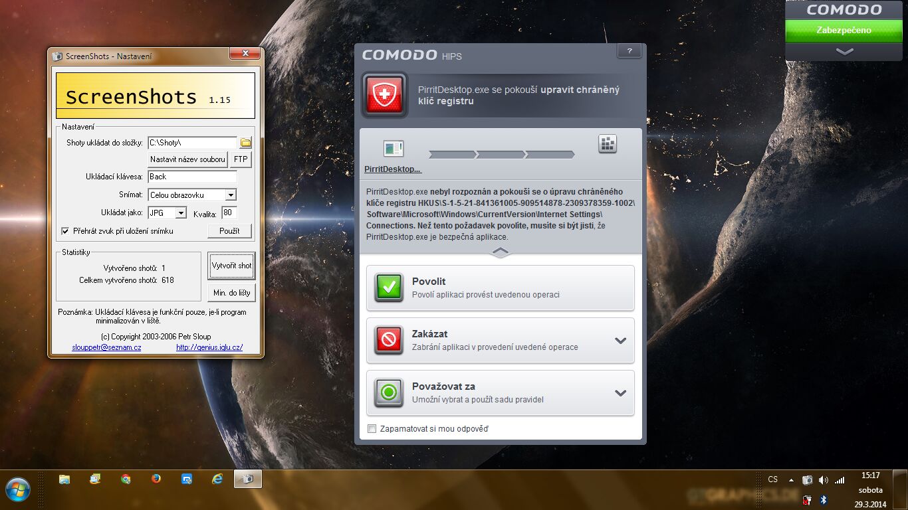Collapse the HIPS alert description with the up arrow

[501, 252]
